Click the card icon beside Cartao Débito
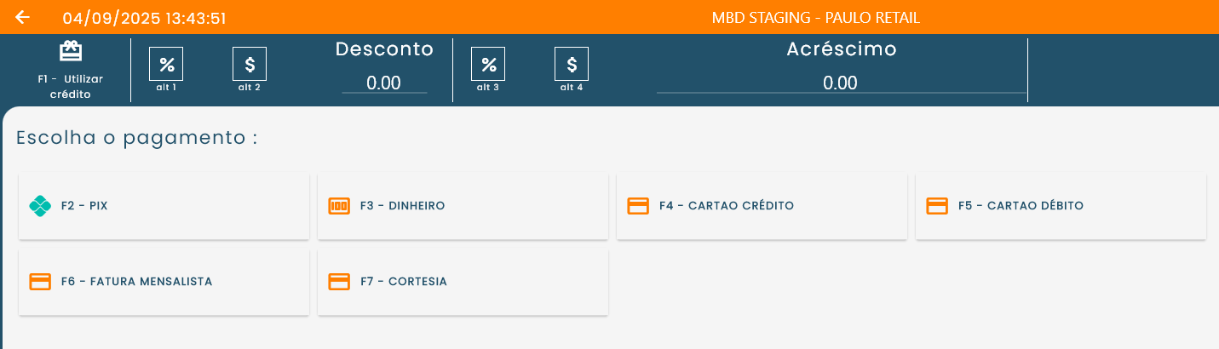Image resolution: width=1219 pixels, height=349 pixels. (x=937, y=206)
